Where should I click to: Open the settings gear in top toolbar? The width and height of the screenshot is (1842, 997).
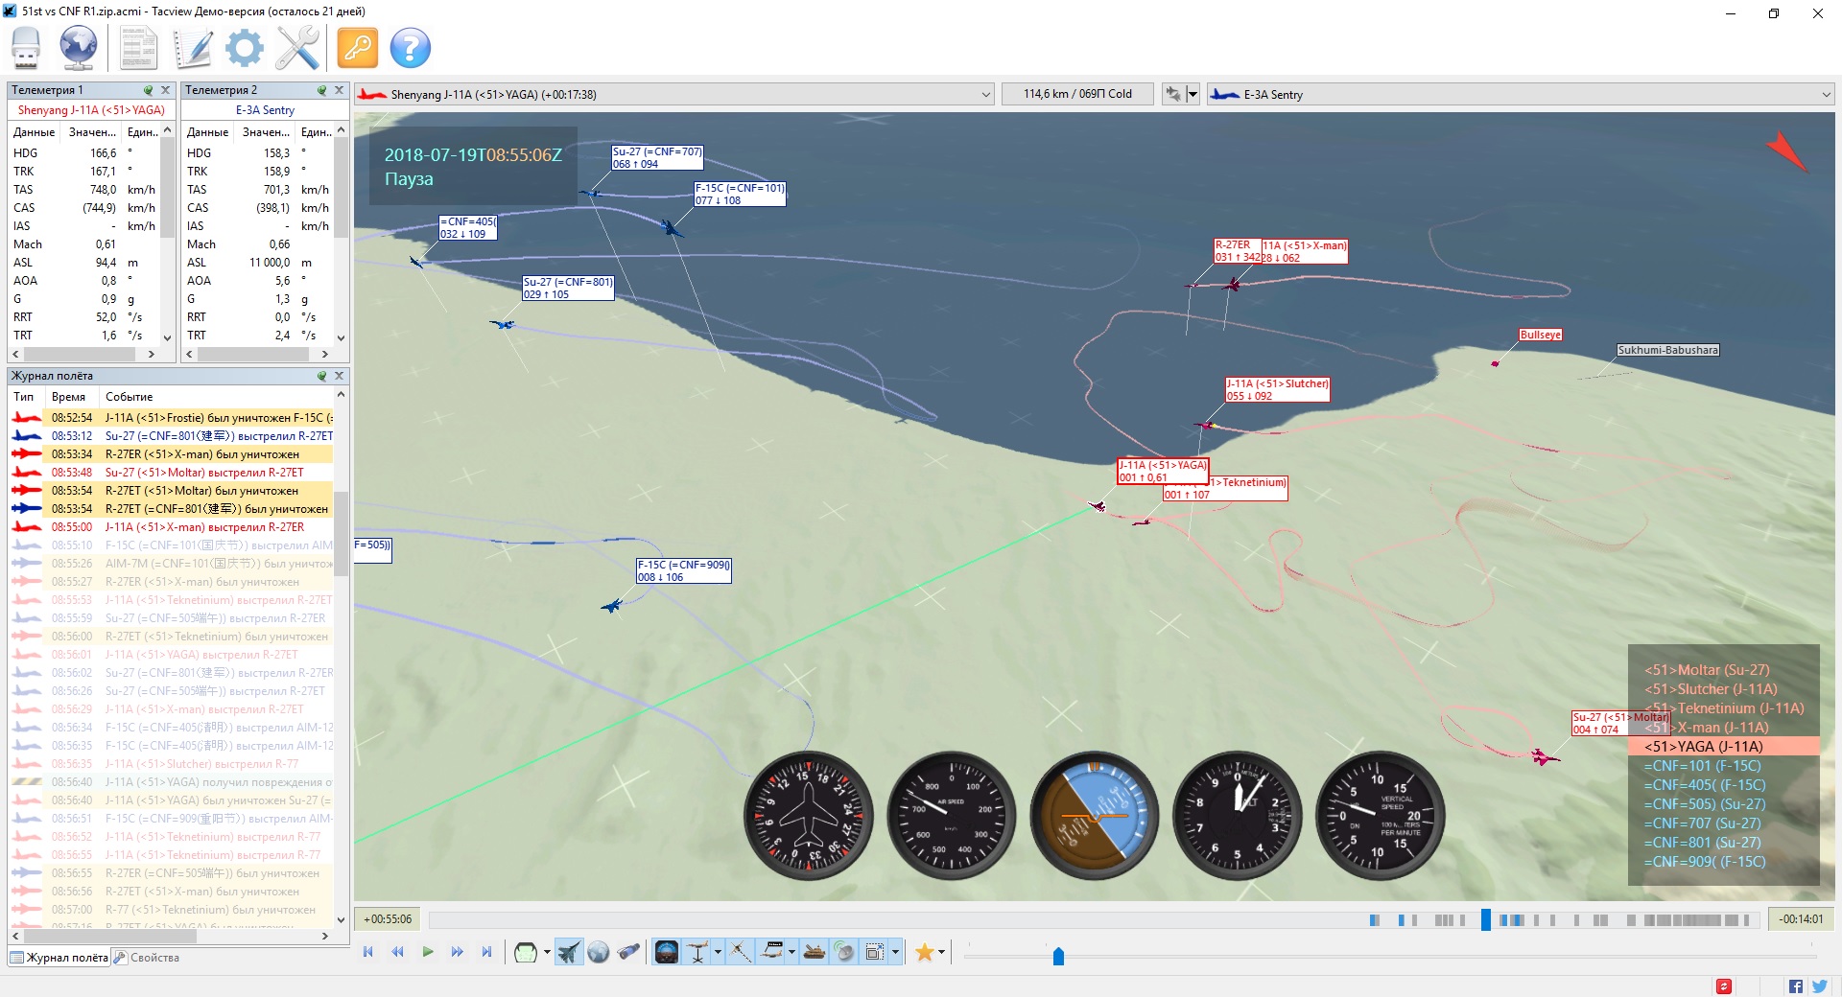(244, 48)
